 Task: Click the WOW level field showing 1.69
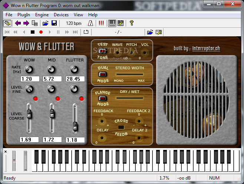tap(29, 140)
